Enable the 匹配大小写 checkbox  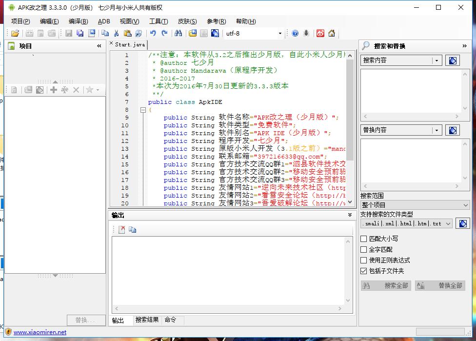click(364, 239)
